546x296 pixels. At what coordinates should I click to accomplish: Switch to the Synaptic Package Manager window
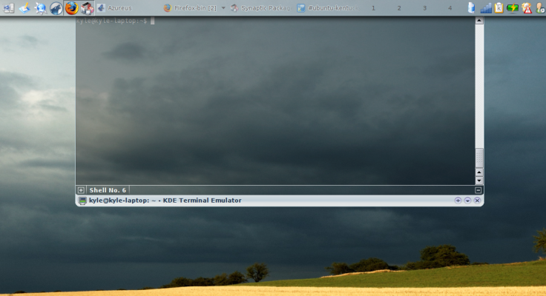point(260,8)
